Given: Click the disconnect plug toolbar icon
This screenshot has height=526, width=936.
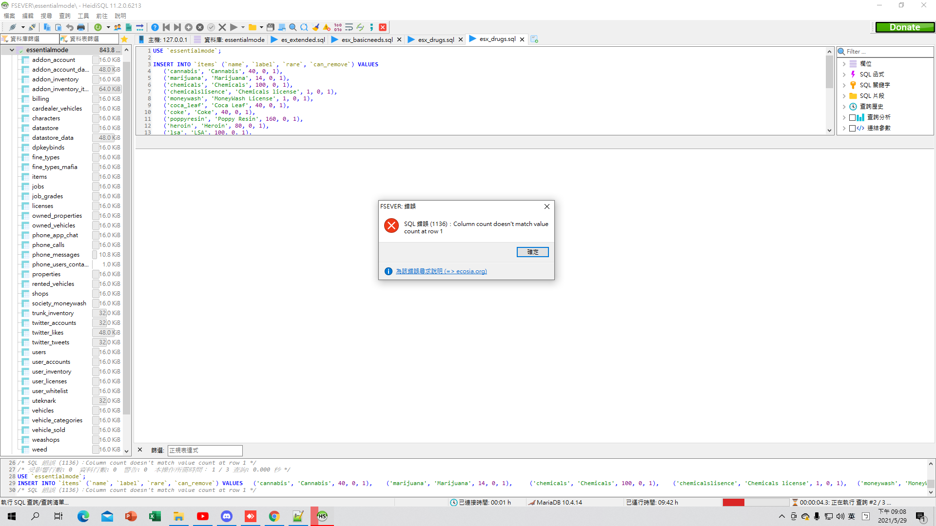Looking at the screenshot, I should [x=32, y=27].
